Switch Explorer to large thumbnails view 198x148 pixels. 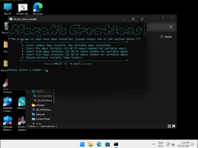174,126
